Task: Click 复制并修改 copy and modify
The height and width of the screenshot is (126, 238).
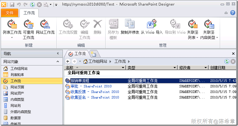Action: click(130, 27)
